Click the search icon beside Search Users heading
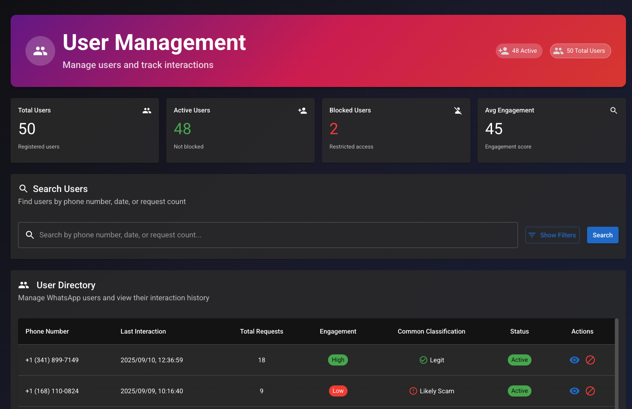632x409 pixels. coord(24,189)
